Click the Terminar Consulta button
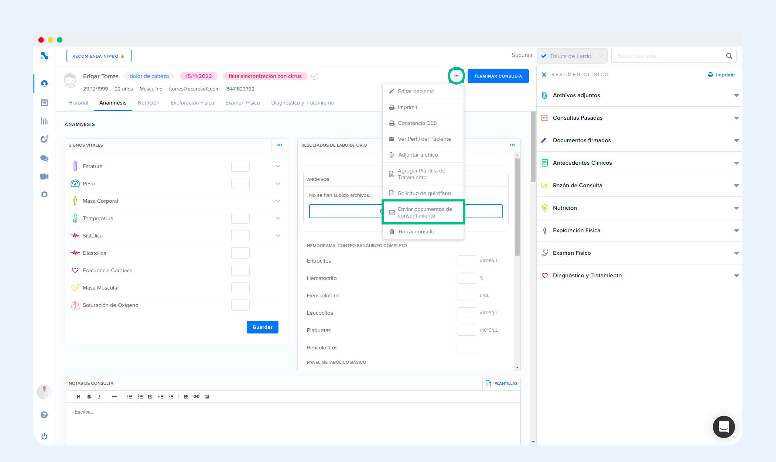776x462 pixels. click(x=498, y=76)
